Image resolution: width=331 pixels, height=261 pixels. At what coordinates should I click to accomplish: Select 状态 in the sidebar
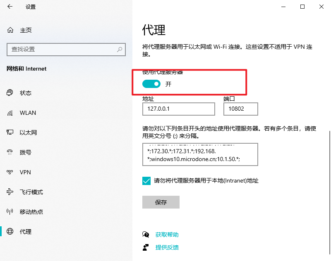click(x=26, y=93)
